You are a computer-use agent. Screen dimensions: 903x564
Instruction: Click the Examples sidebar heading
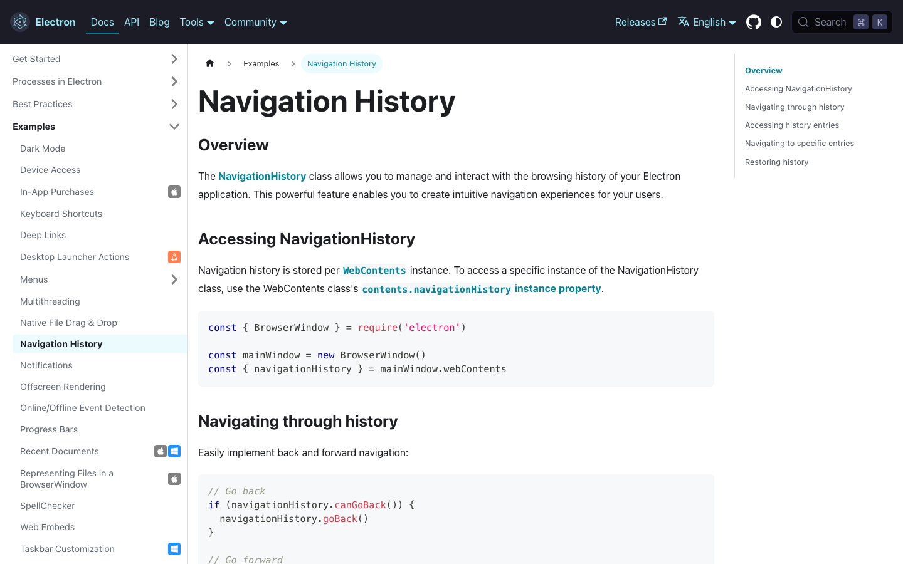(x=34, y=127)
